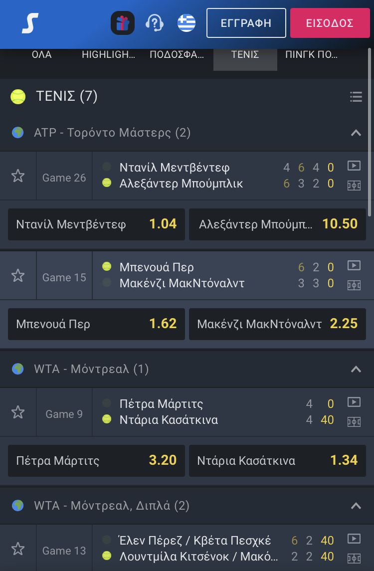
Task: Open the gift promotions icon
Action: 122,23
